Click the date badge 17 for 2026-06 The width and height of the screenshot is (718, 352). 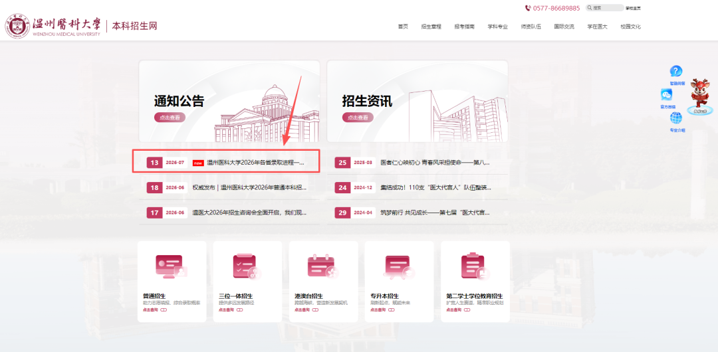point(154,213)
